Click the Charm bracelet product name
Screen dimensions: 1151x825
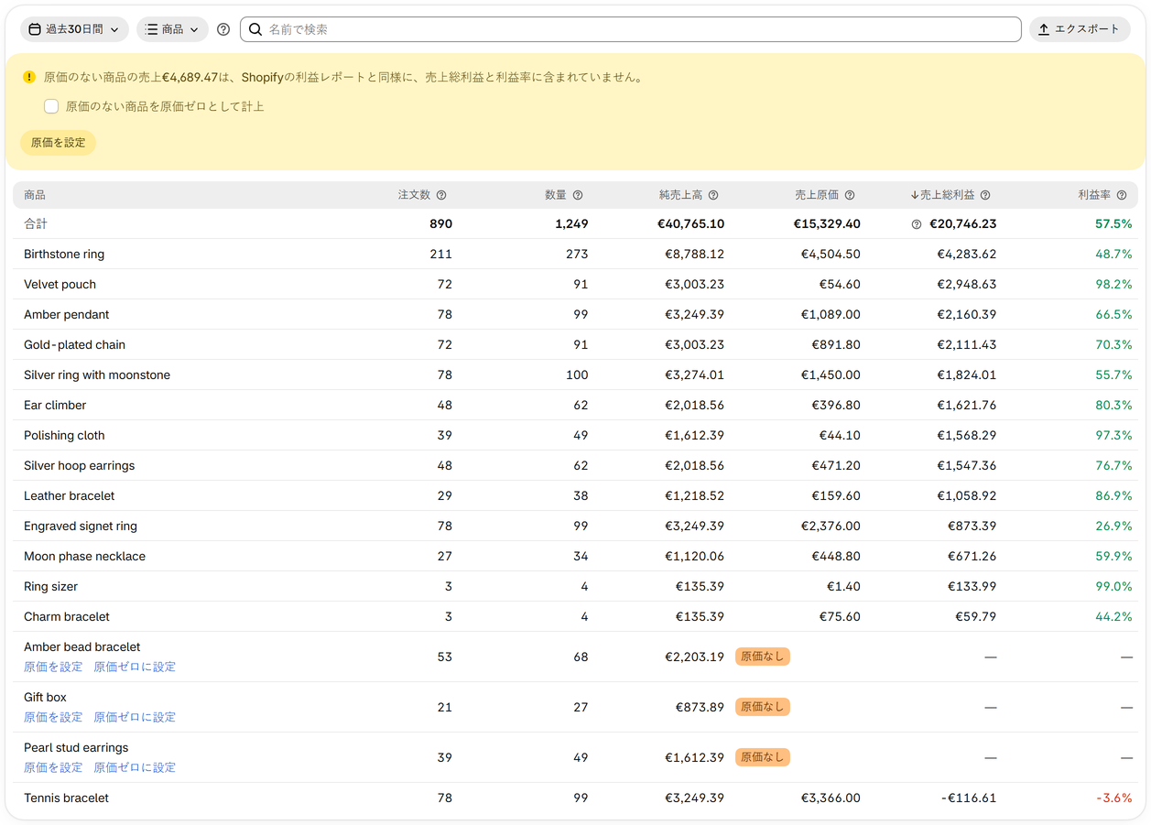click(x=67, y=616)
